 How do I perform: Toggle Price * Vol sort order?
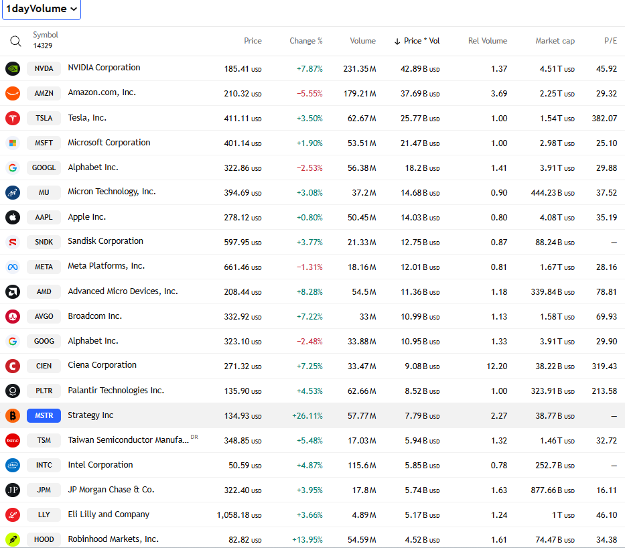pos(417,41)
